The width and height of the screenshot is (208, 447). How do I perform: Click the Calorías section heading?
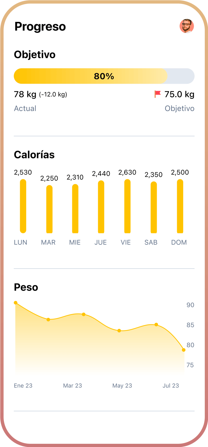(34, 155)
